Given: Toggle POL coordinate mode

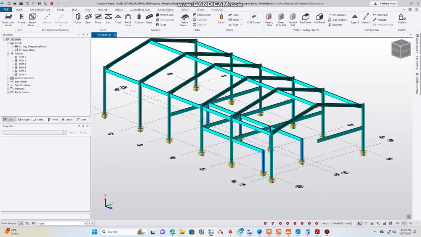Looking at the screenshot, I should (411, 223).
